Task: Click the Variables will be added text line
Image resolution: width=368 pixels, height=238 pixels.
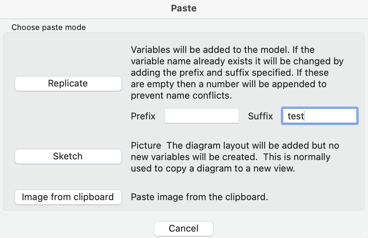Action: 223,50
